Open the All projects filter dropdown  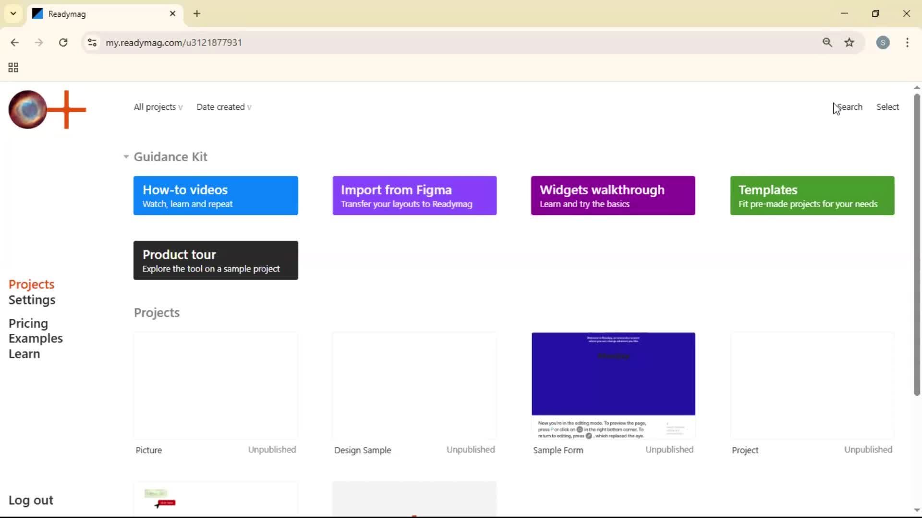coord(158,106)
